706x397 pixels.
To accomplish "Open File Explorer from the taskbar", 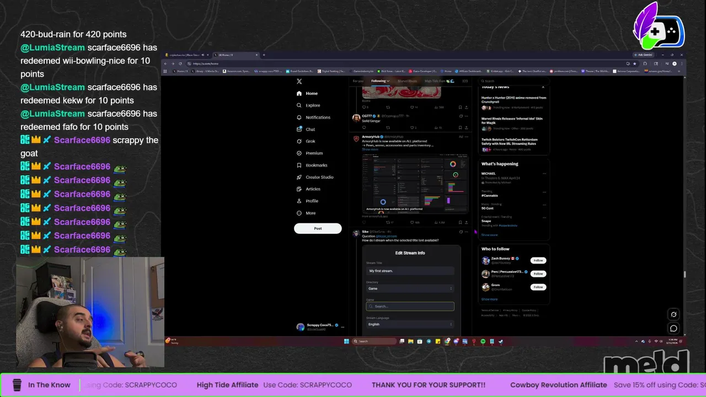I will (x=410, y=341).
